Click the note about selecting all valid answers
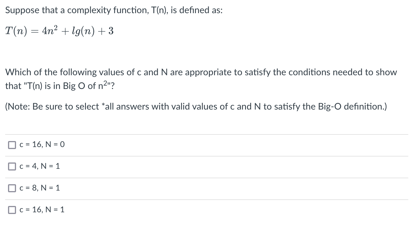 (196, 106)
